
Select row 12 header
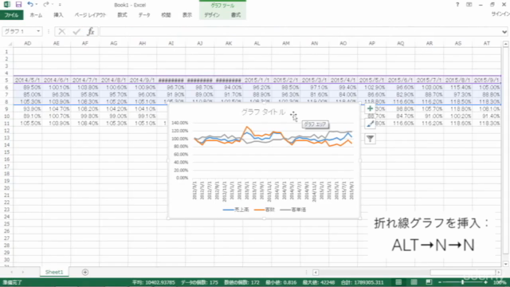click(x=6, y=131)
